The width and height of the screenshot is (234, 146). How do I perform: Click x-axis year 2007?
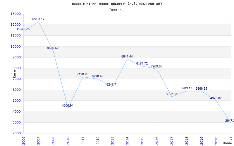[38, 141]
